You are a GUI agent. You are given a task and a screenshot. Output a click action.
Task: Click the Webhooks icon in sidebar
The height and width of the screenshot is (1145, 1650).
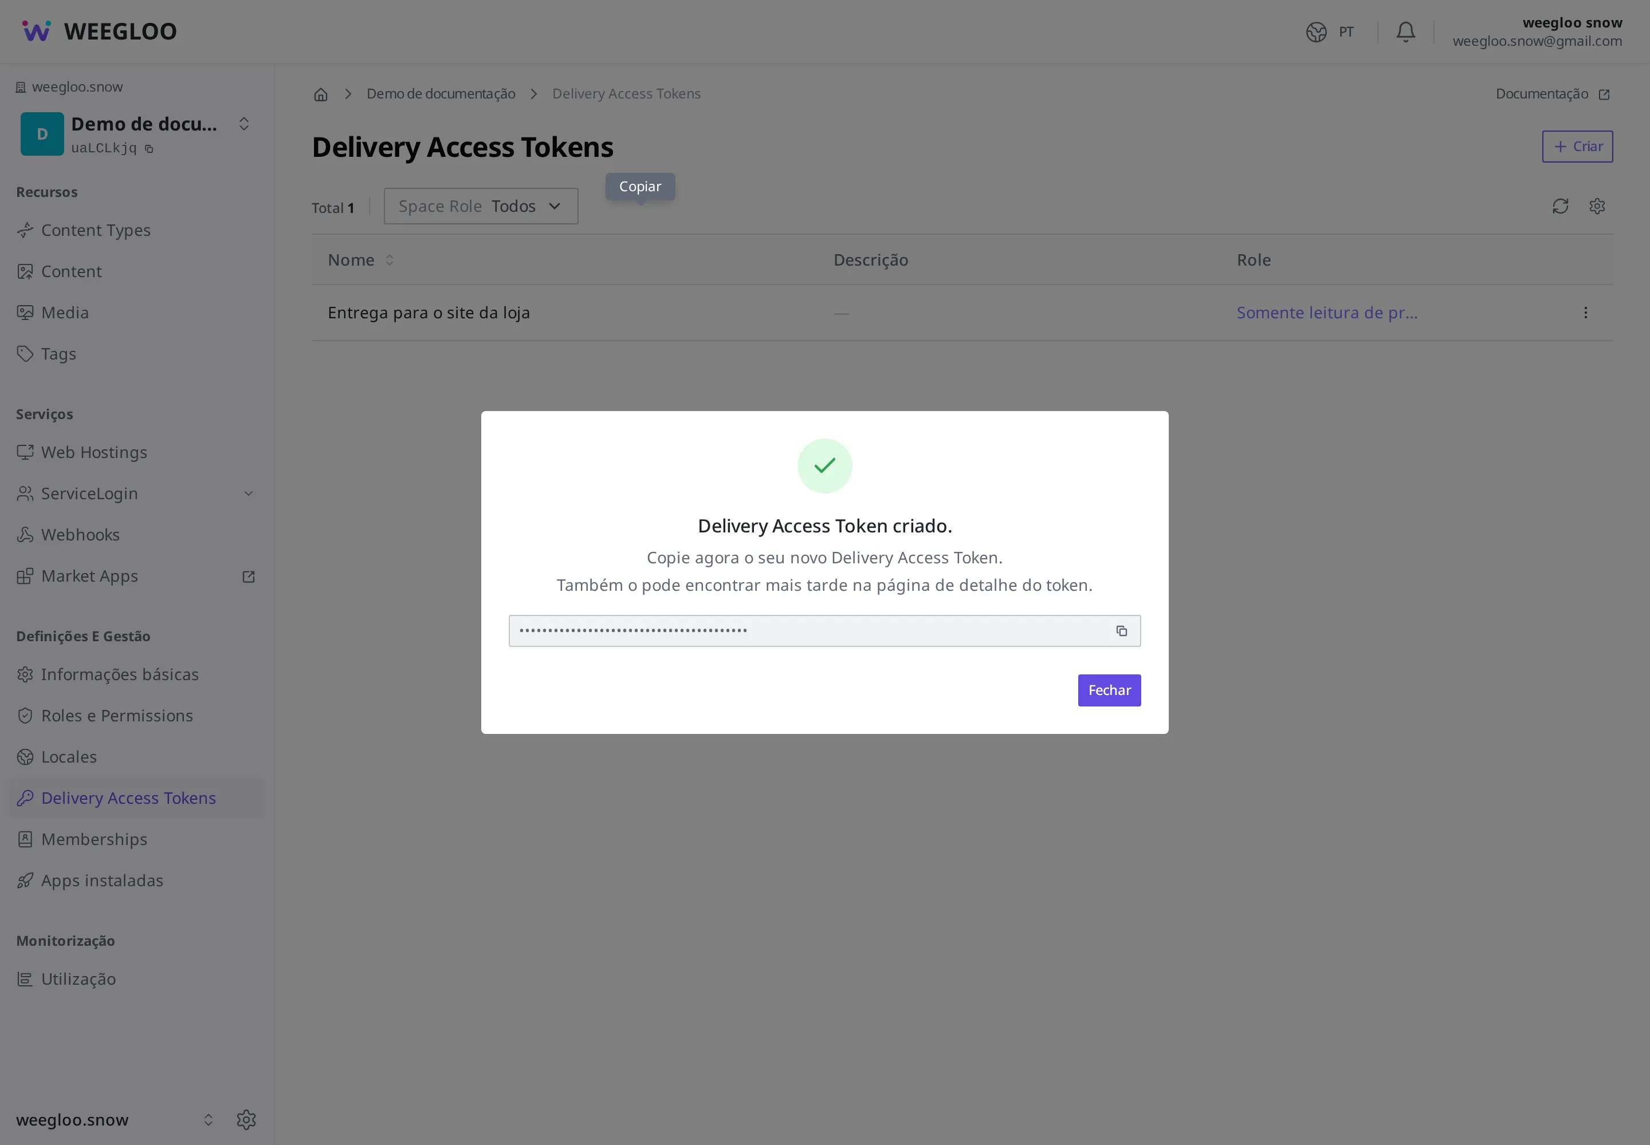(25, 535)
